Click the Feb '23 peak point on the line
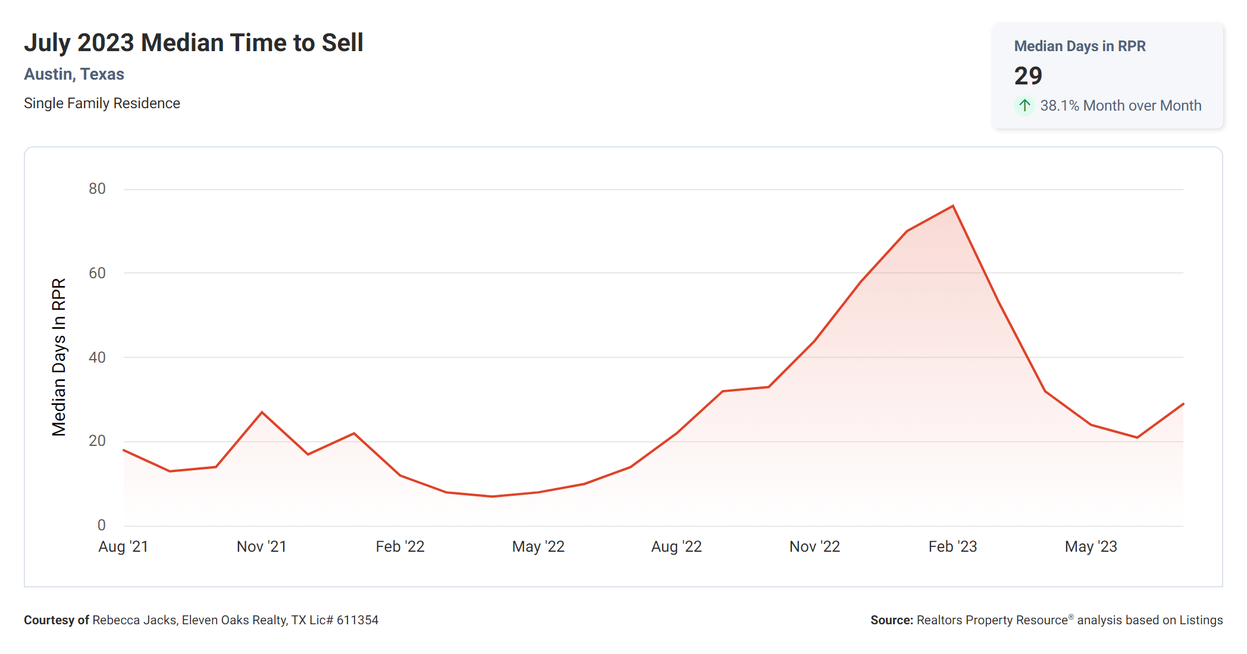Screen dimensions: 1247x654 click(x=953, y=206)
